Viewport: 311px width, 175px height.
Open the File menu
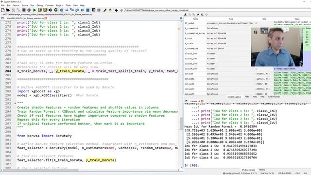tap(3, 5)
